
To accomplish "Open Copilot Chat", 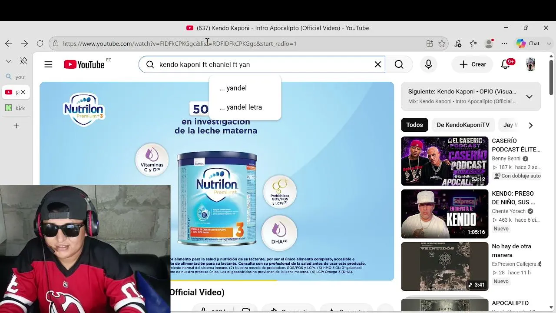I will [x=528, y=43].
